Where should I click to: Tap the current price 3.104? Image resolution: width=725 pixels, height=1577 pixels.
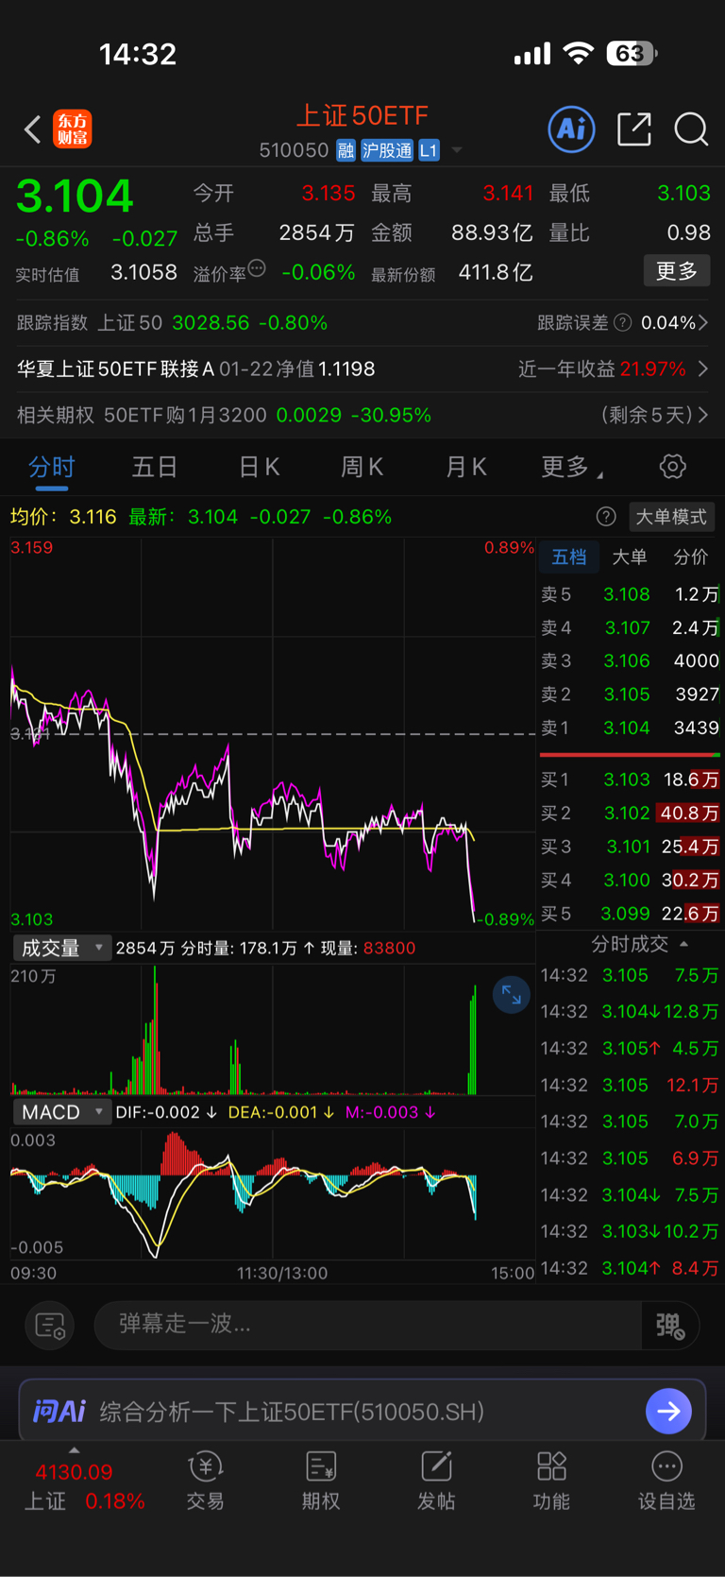click(x=75, y=197)
